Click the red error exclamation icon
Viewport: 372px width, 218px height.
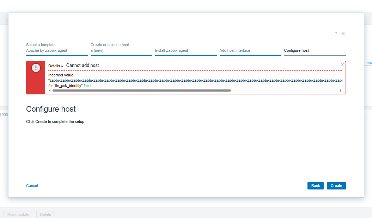(36, 68)
